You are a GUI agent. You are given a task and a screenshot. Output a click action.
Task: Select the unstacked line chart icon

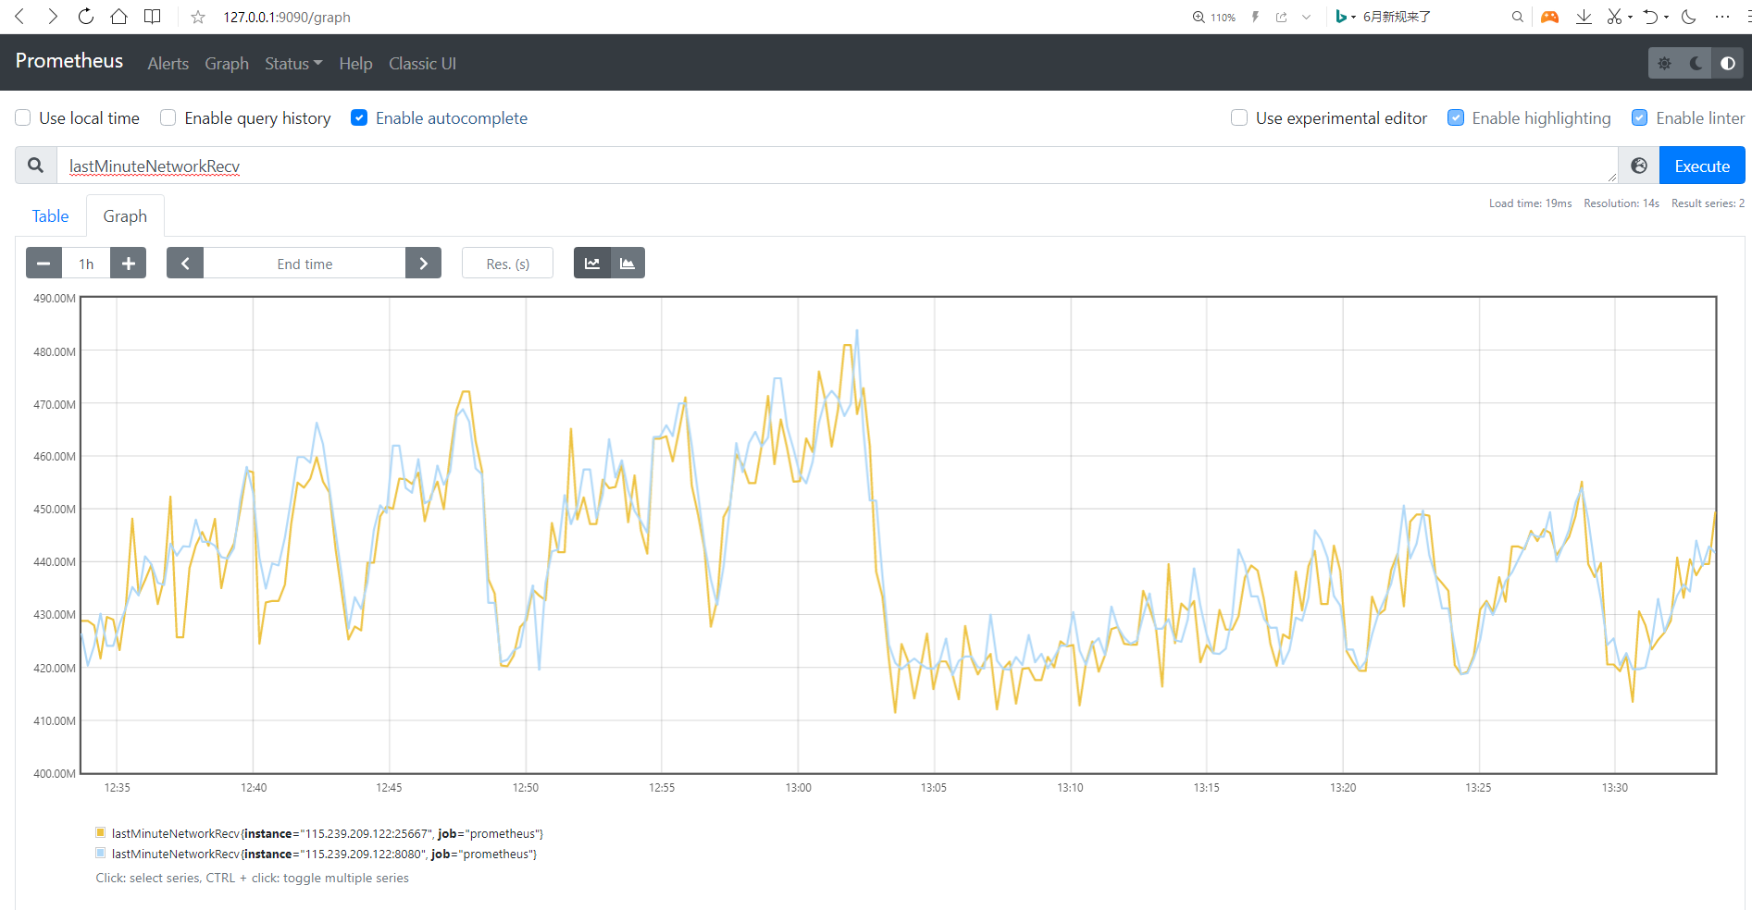[x=592, y=264]
